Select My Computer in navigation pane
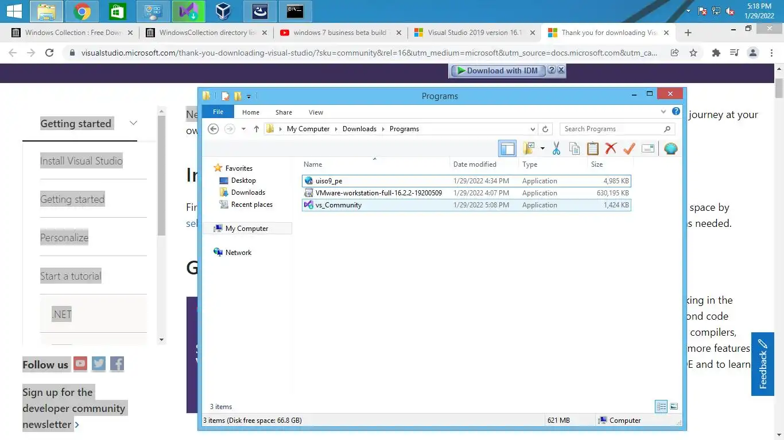Viewport: 784px width, 440px height. pyautogui.click(x=247, y=229)
